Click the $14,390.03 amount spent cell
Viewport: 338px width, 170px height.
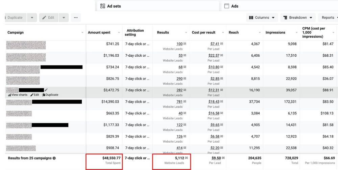(x=110, y=102)
